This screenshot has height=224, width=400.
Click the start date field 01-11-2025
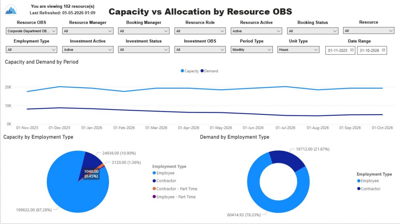click(x=340, y=50)
